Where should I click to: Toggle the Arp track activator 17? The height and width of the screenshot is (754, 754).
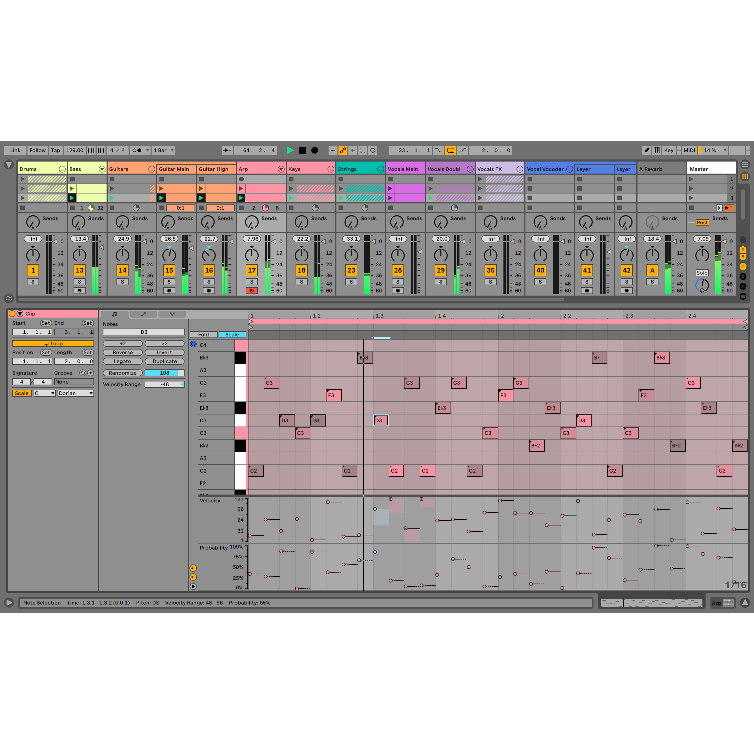click(x=252, y=270)
